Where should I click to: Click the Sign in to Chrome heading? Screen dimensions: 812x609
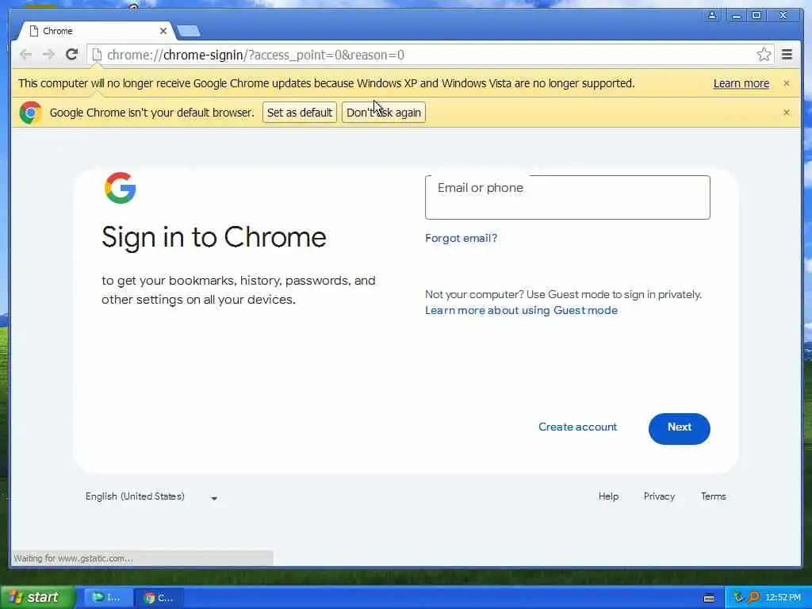pyautogui.click(x=214, y=238)
